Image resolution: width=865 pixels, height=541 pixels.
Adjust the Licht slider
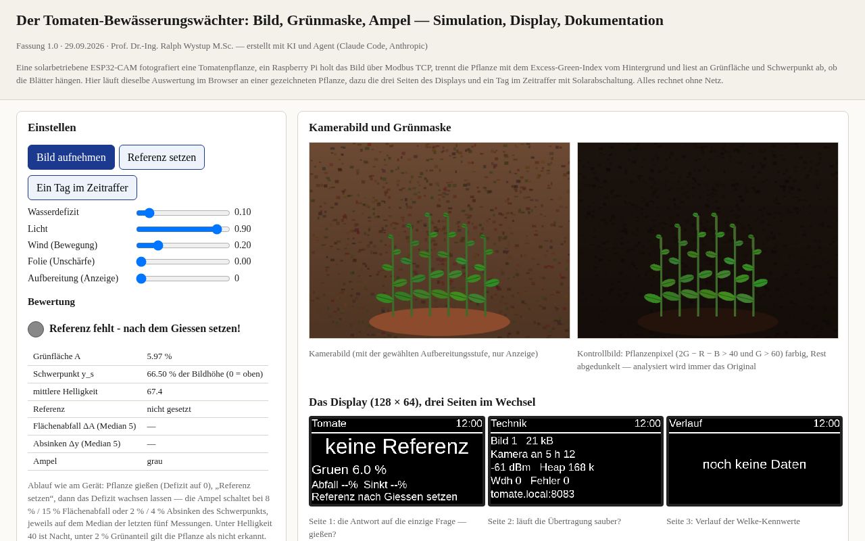(183, 229)
